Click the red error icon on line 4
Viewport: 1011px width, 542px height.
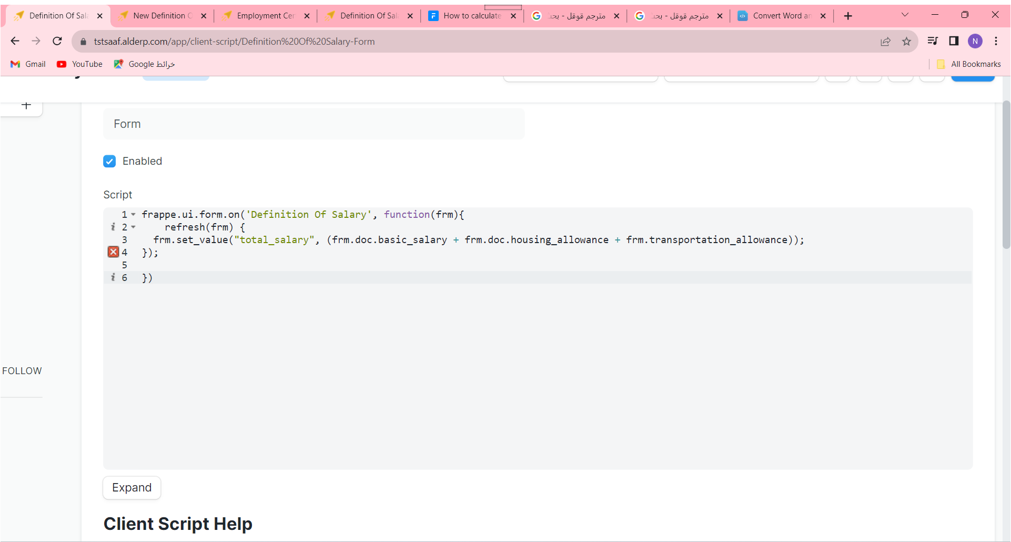[113, 252]
